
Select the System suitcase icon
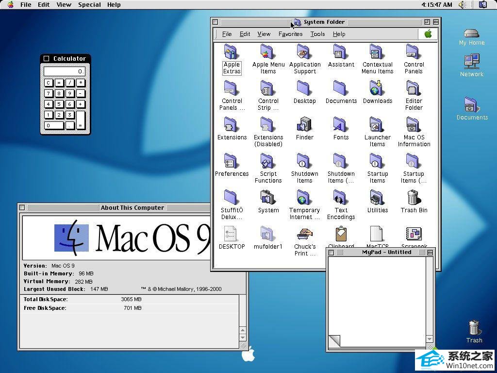(x=268, y=198)
